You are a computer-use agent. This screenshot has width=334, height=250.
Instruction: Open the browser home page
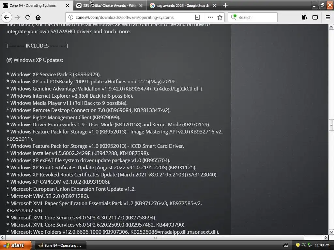tap(38, 17)
